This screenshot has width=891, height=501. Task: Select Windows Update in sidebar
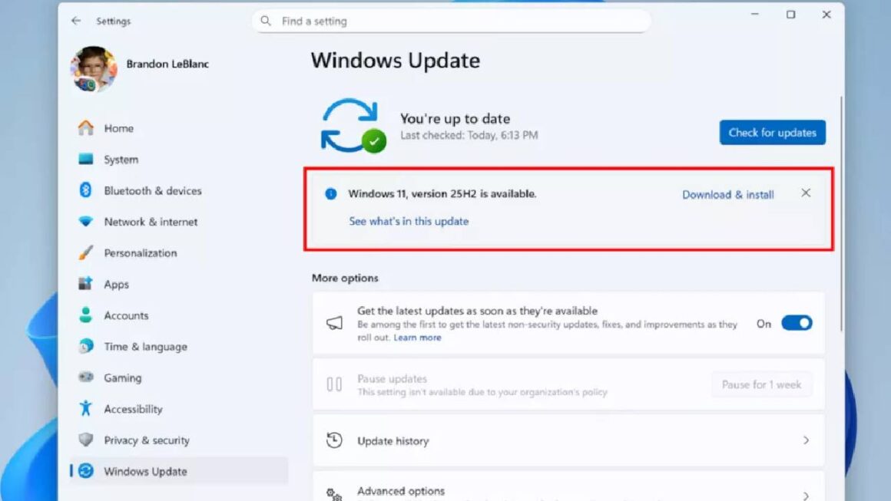coord(179,471)
